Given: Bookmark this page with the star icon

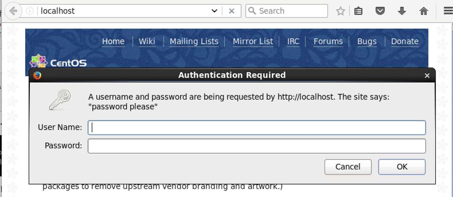Looking at the screenshot, I should pyautogui.click(x=341, y=11).
